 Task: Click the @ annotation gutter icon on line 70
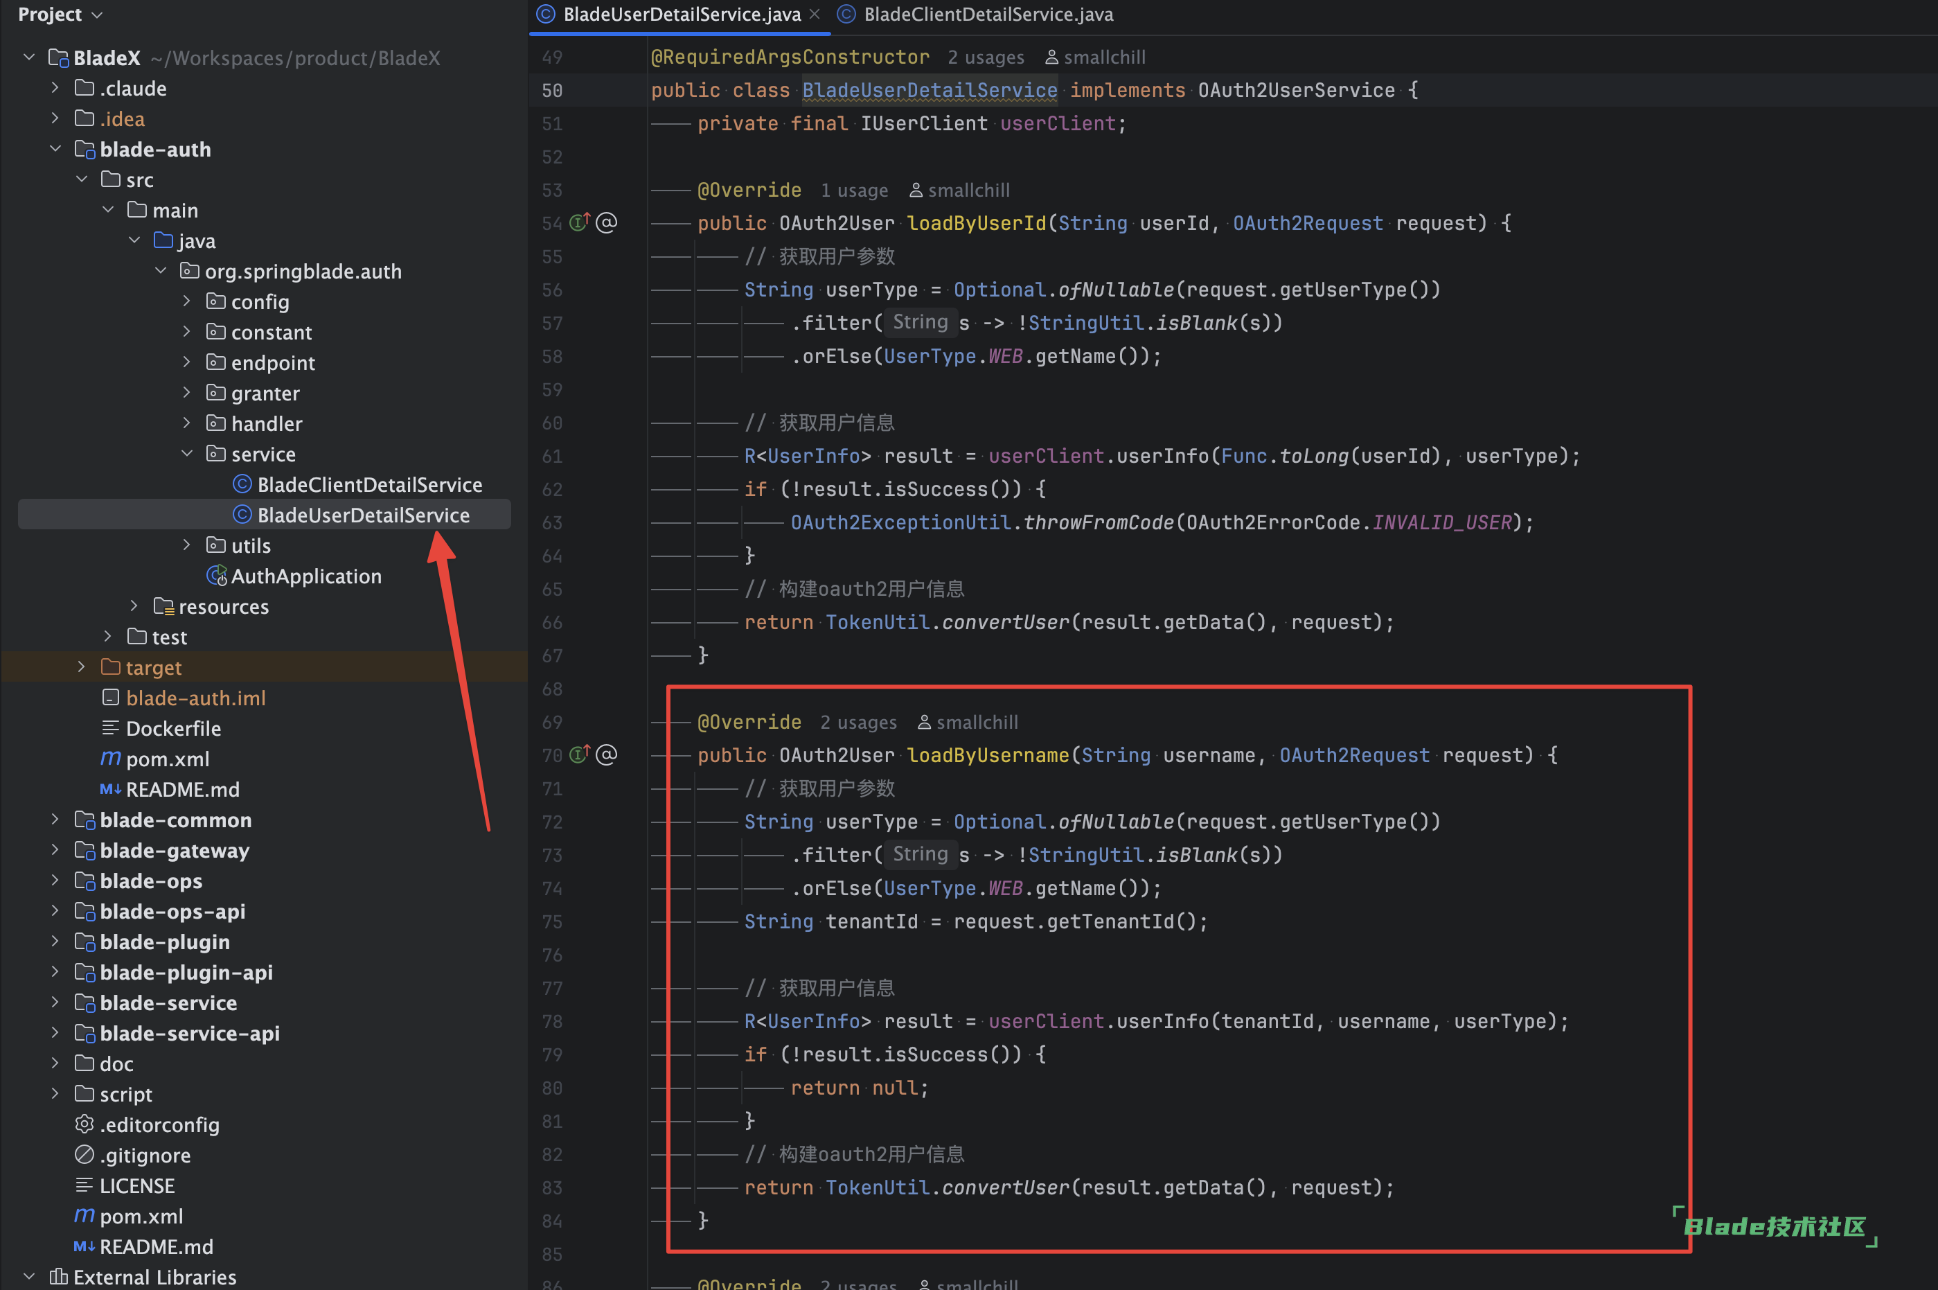point(607,755)
